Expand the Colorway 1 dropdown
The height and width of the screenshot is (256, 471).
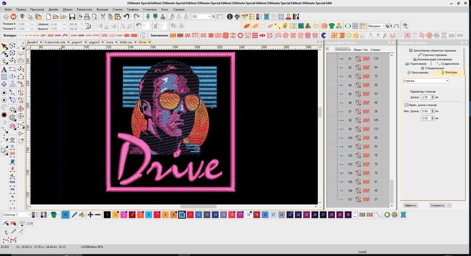[28, 215]
